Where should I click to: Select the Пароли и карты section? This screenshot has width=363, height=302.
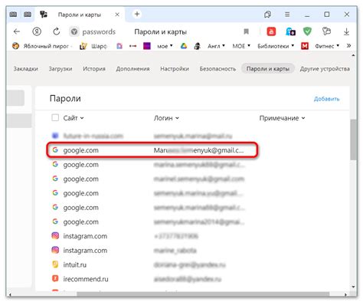[268, 69]
